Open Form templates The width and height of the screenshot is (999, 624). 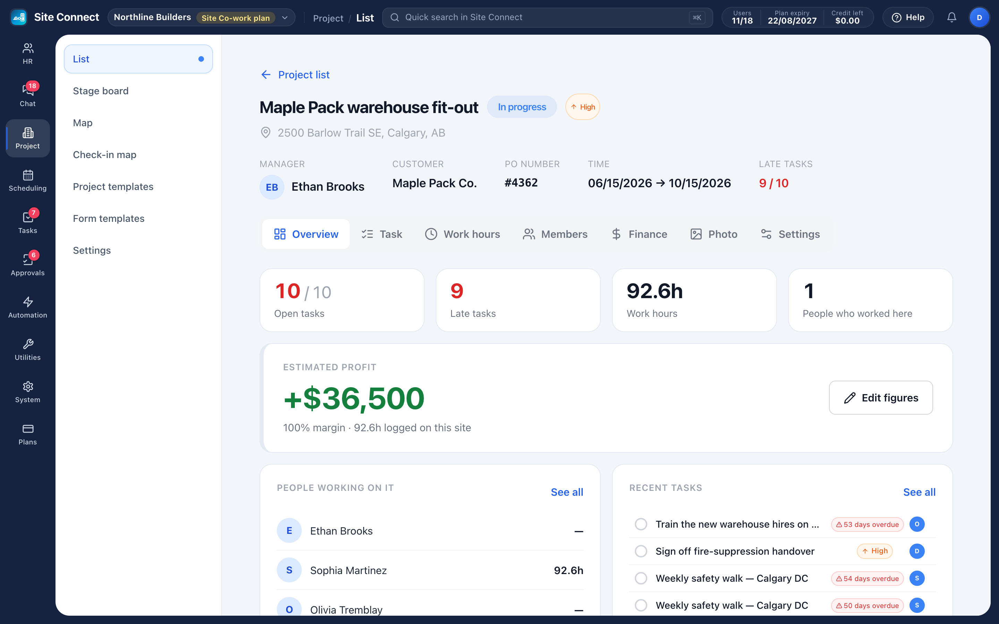point(138,218)
